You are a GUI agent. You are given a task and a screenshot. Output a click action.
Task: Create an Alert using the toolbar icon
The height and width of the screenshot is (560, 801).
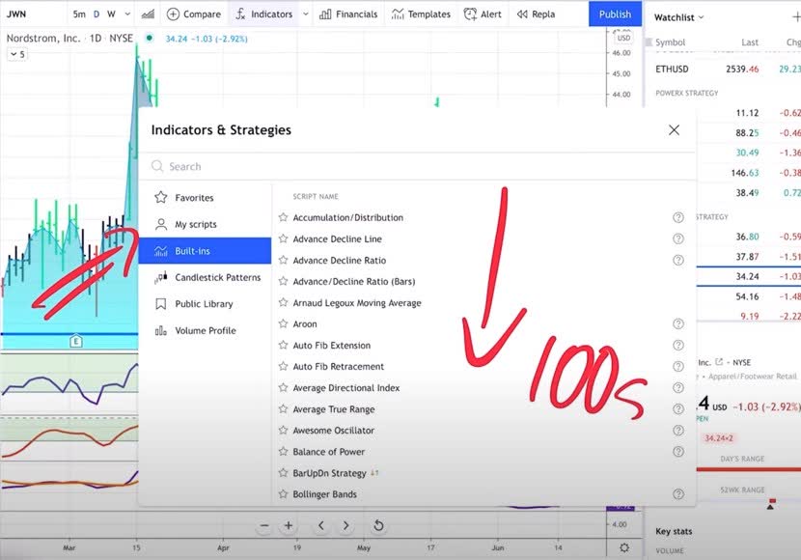coord(483,14)
